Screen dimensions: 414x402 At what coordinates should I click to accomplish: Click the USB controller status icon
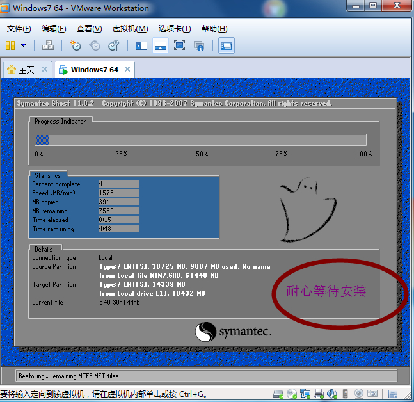tap(345, 394)
